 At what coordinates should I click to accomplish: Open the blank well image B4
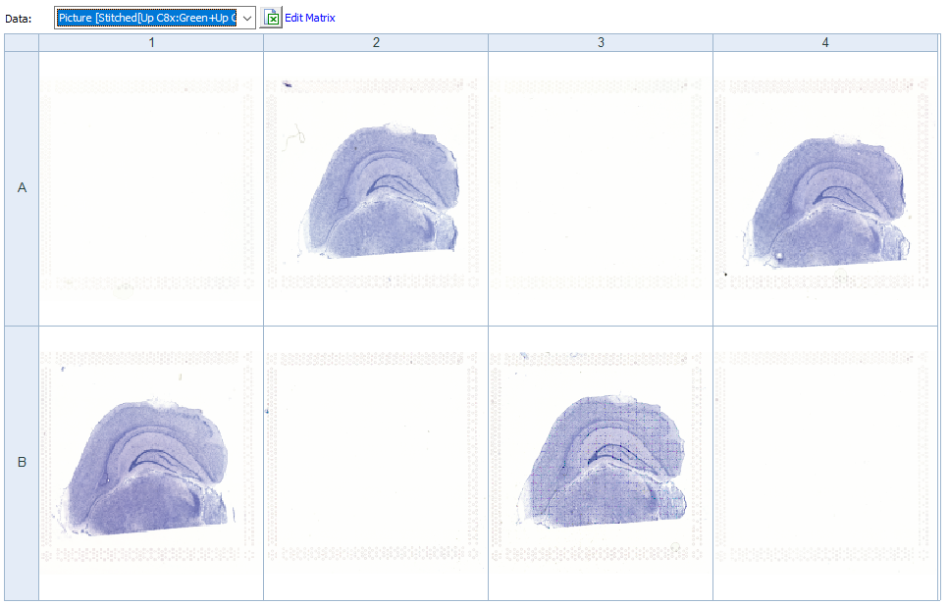coord(825,463)
